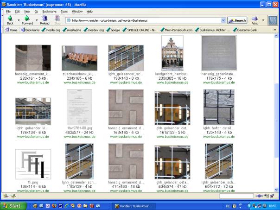Open the Go menu
The width and height of the screenshot is (280, 210).
tap(36, 12)
